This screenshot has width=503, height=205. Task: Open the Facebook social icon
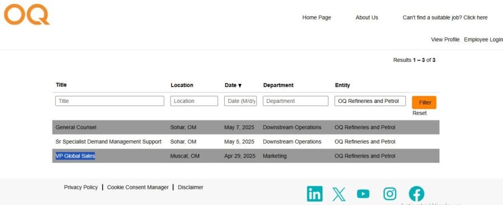[416, 194]
